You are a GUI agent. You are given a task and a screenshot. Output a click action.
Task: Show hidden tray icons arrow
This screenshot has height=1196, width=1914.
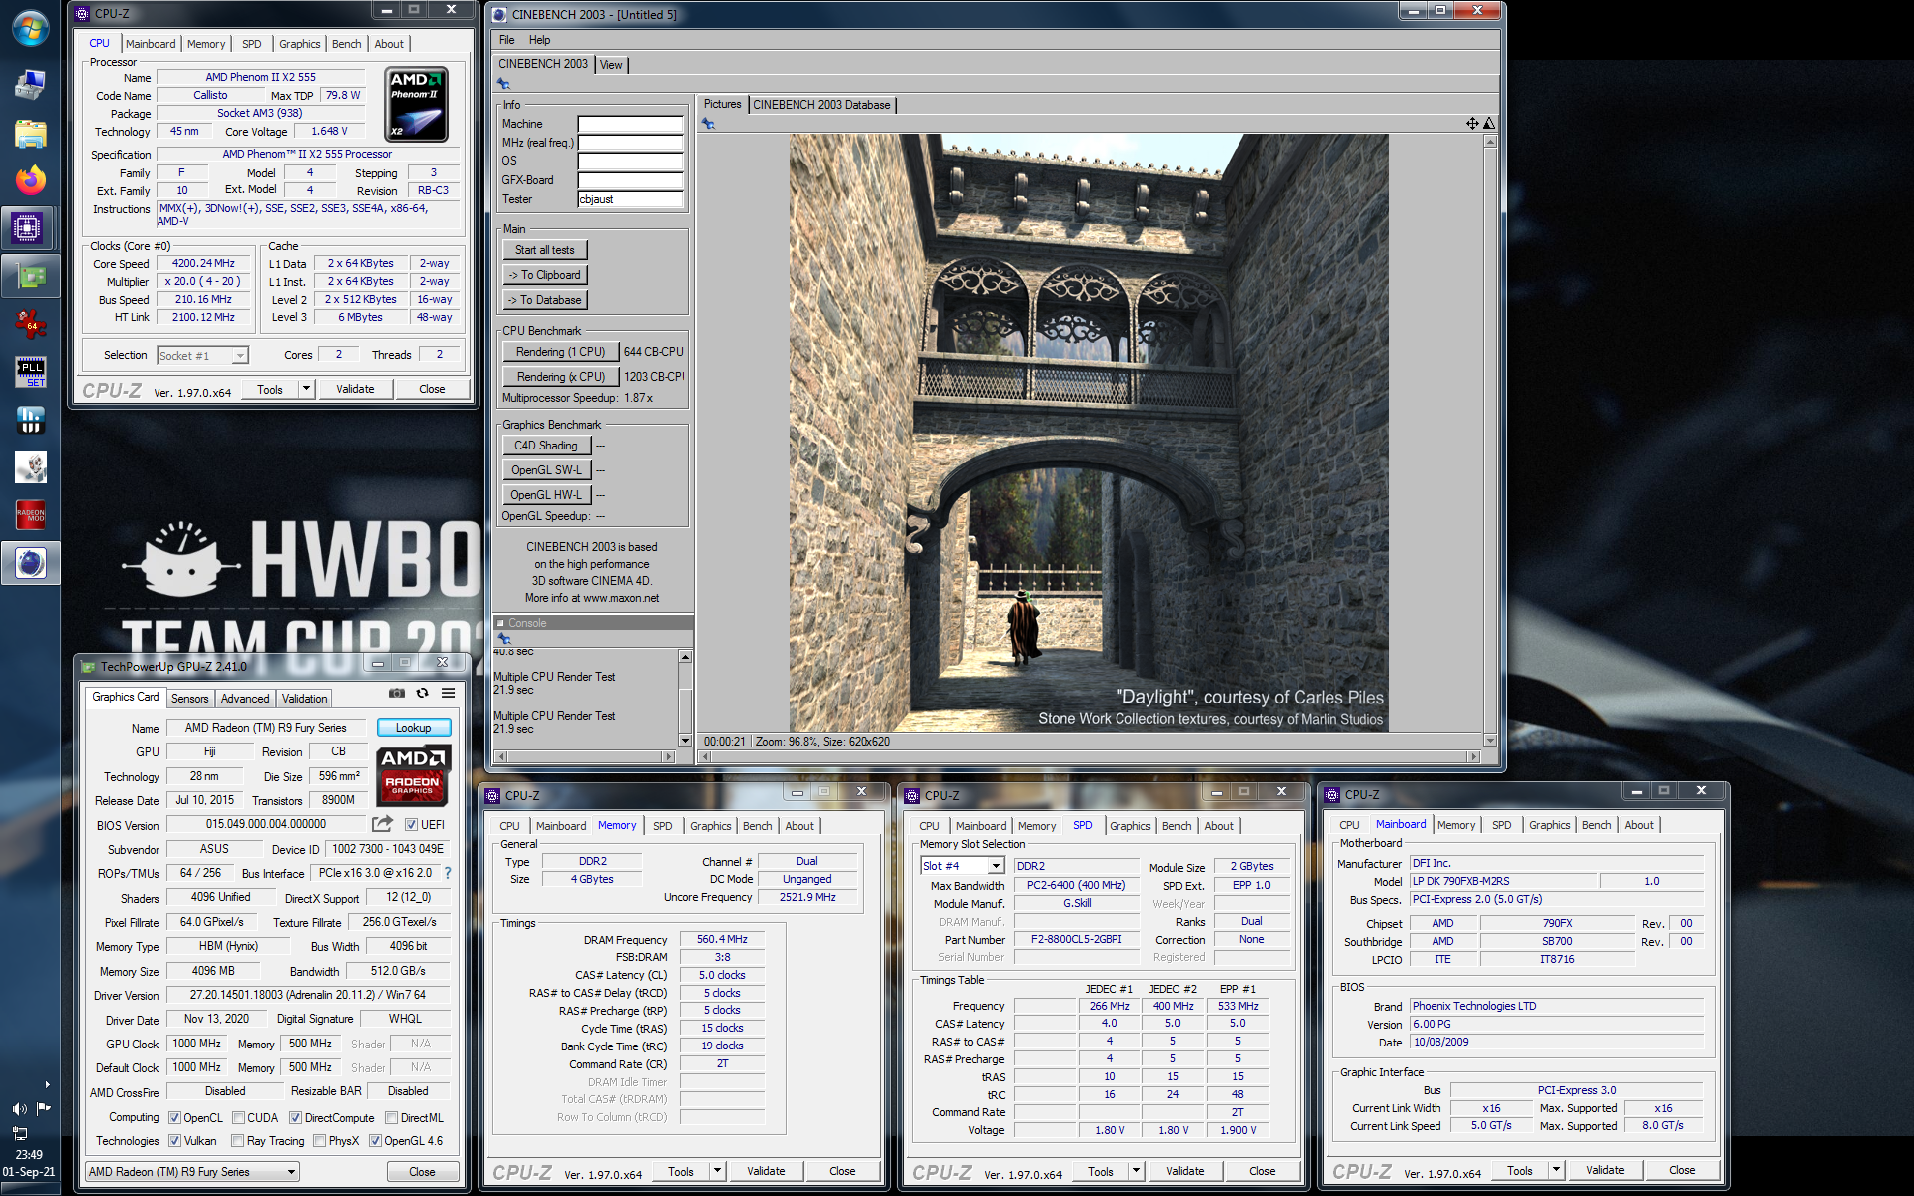[x=47, y=1085]
